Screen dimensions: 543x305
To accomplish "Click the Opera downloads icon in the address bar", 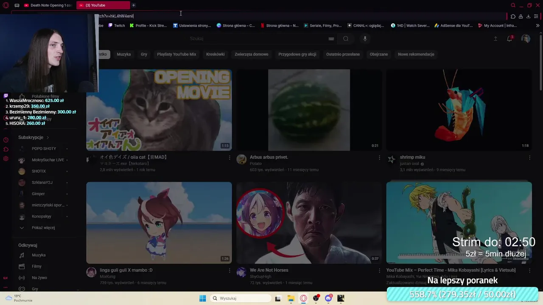I will click(528, 16).
